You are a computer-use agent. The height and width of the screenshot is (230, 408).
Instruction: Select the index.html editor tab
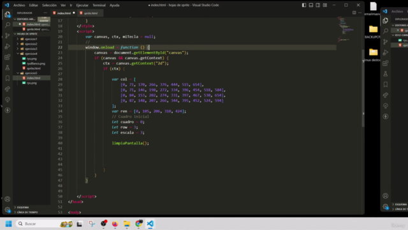64,13
